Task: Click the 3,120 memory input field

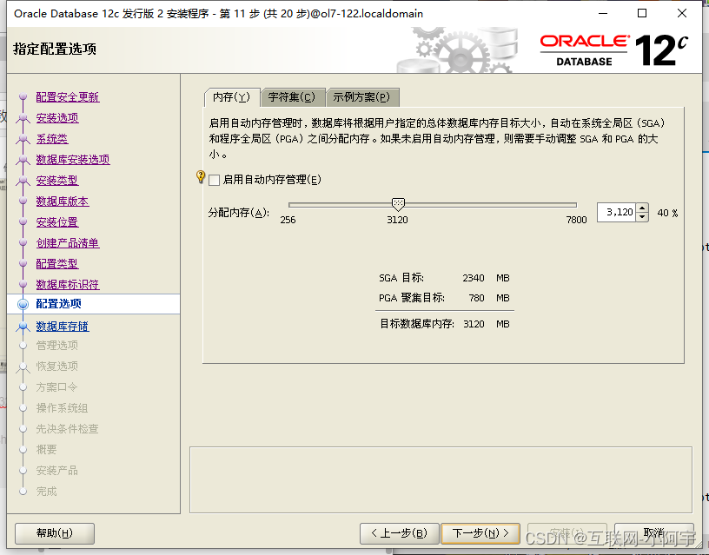Action: 616,212
